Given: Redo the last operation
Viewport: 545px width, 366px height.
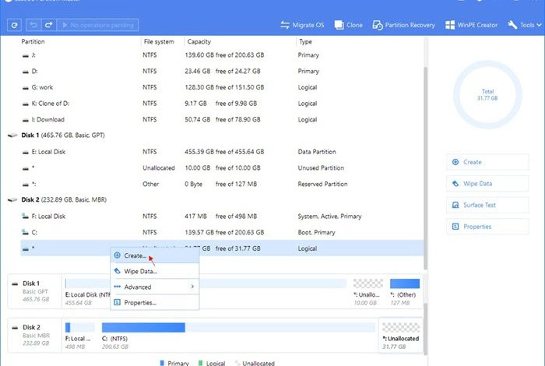Looking at the screenshot, I should tap(48, 25).
